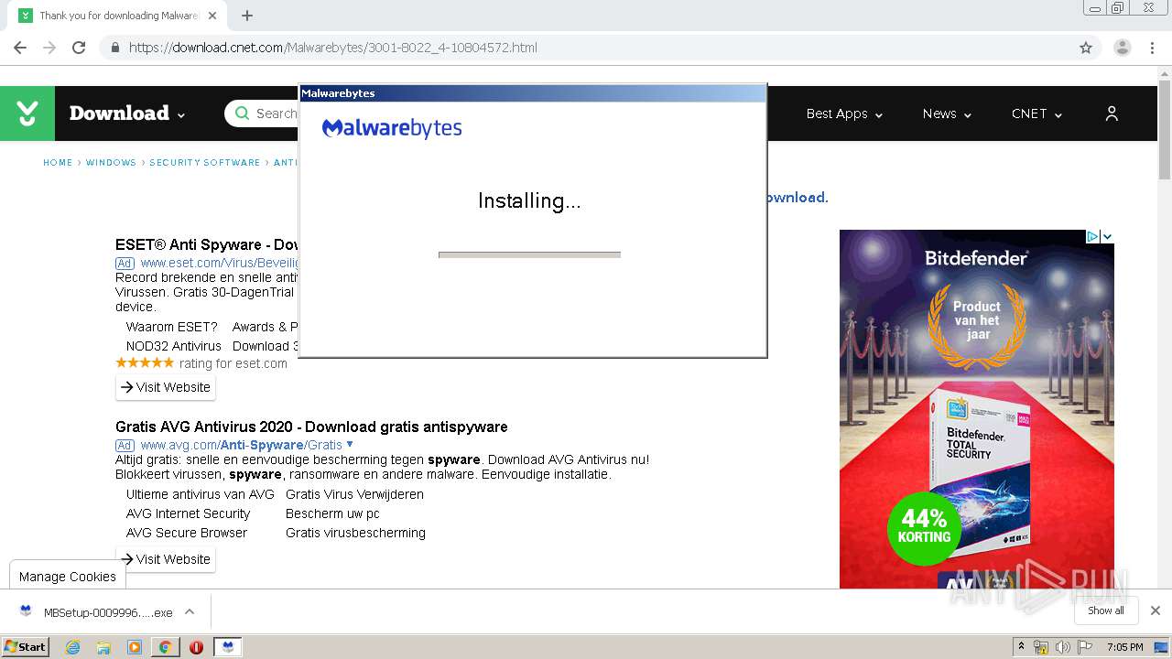Go back with browser back arrow
This screenshot has height=659, width=1172.
click(x=20, y=48)
